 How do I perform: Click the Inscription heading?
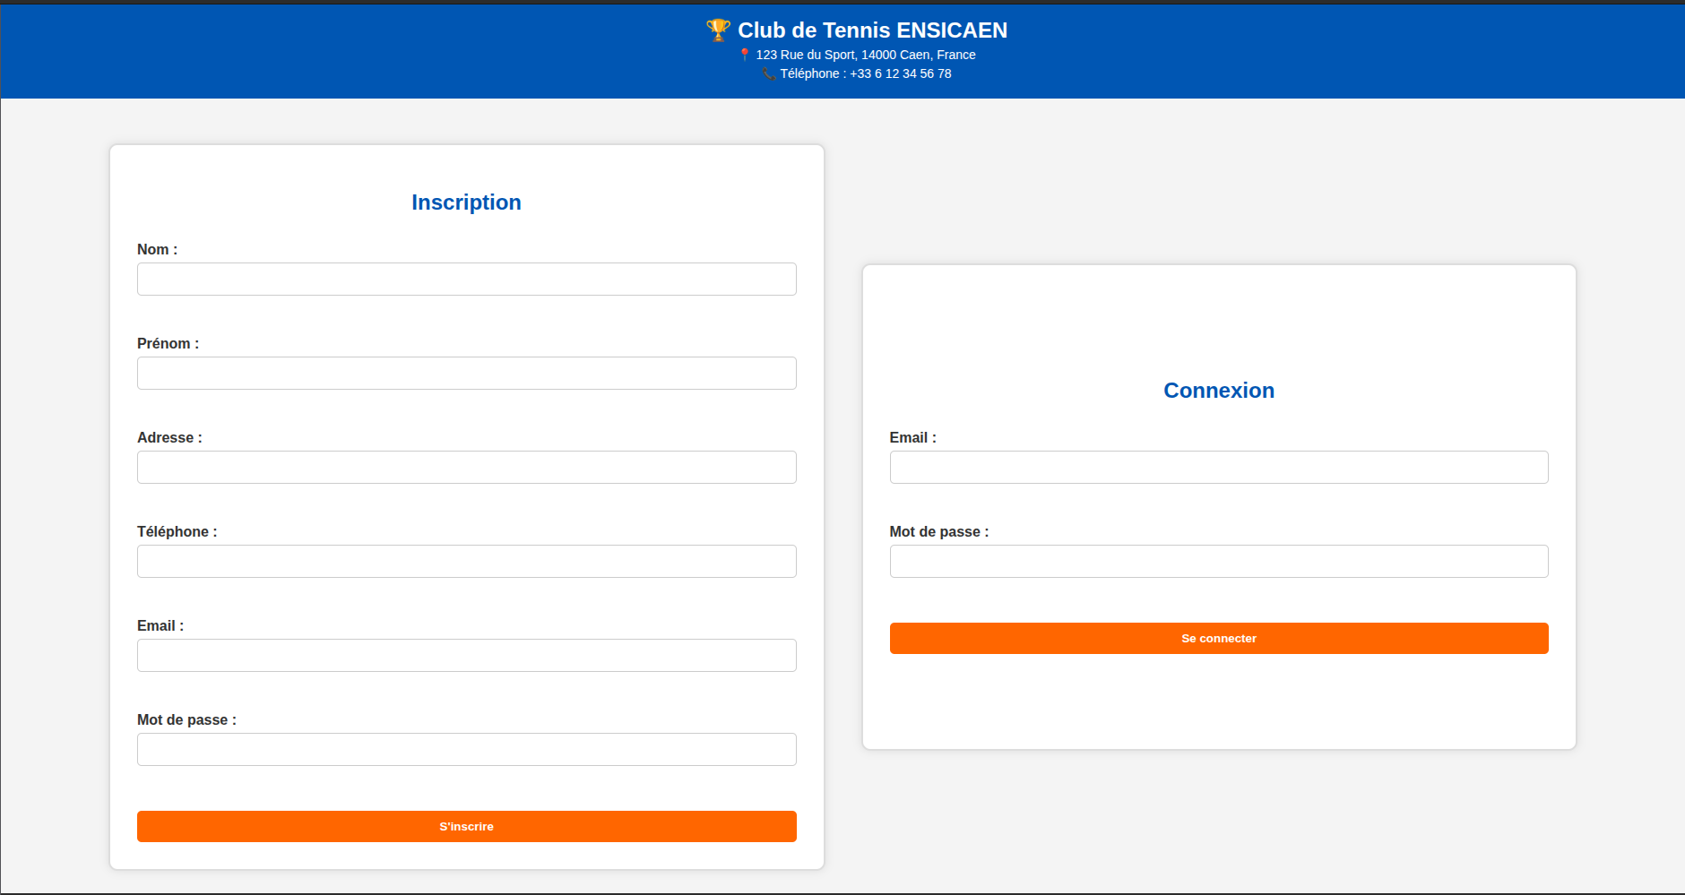[466, 202]
